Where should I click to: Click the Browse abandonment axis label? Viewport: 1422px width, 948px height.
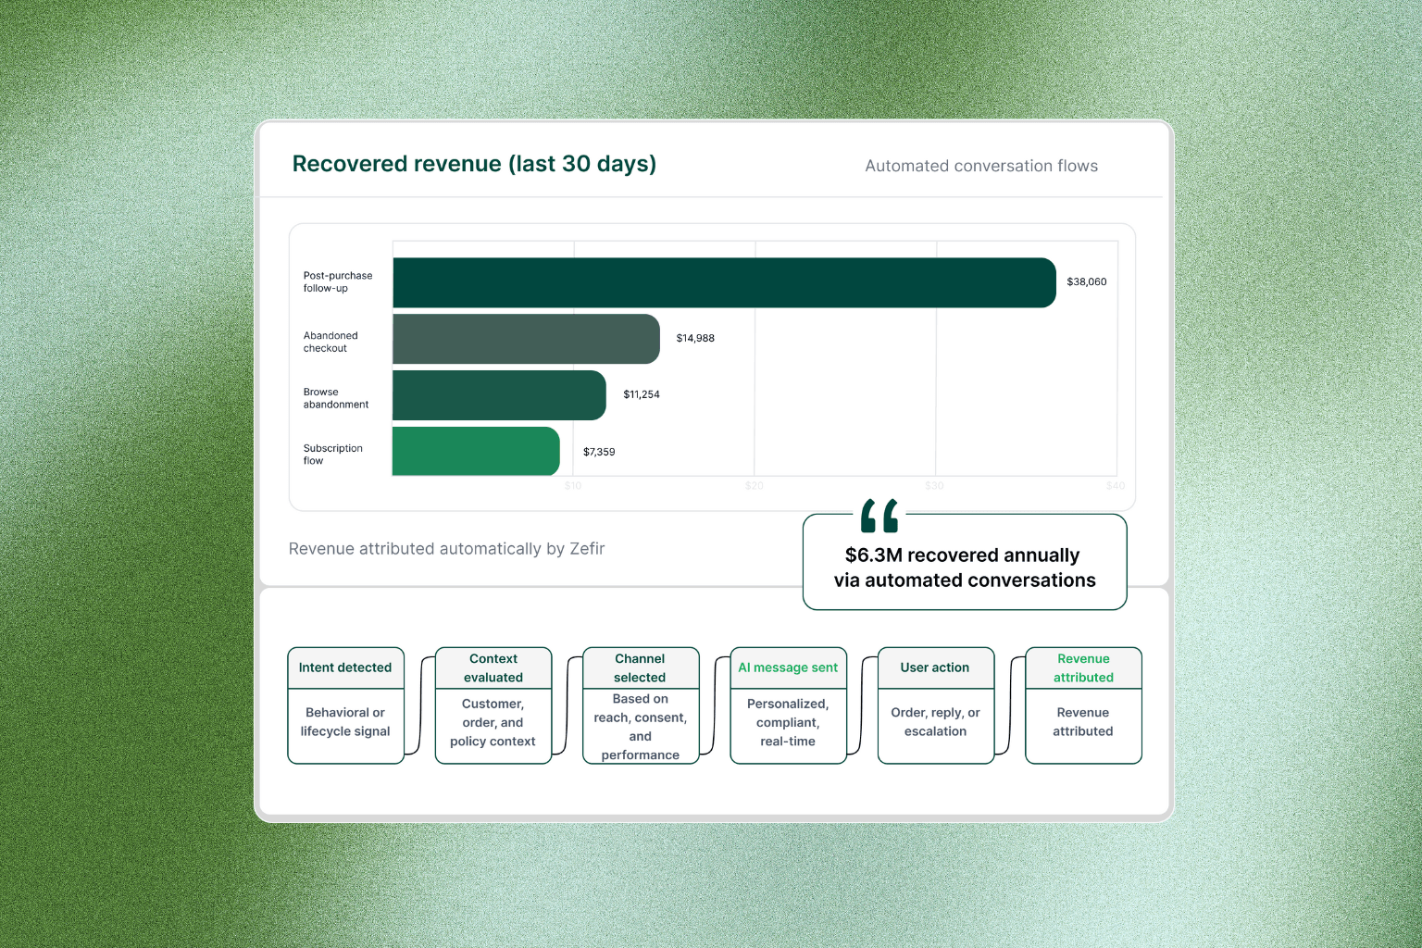click(x=336, y=398)
